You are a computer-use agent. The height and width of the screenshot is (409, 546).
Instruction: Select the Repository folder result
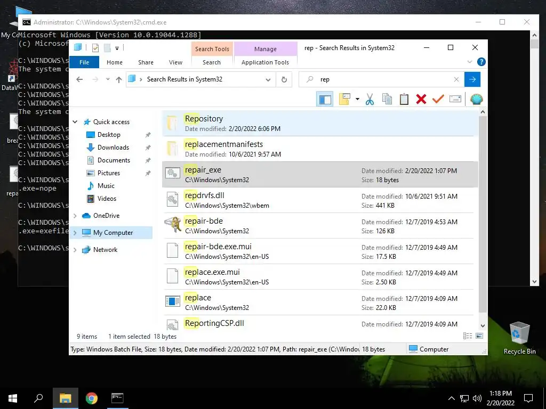tap(320, 123)
